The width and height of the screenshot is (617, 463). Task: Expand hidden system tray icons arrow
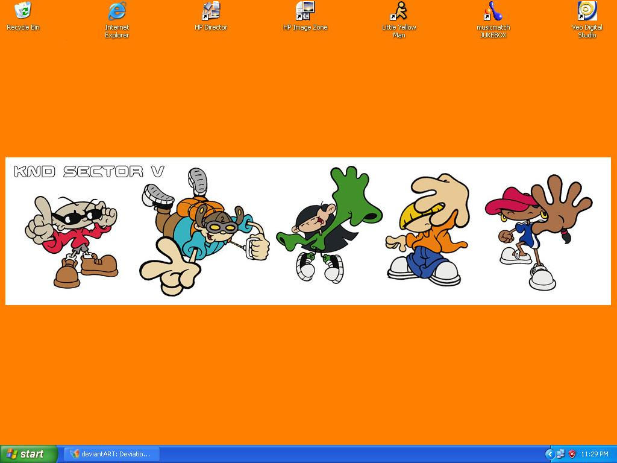click(x=550, y=454)
